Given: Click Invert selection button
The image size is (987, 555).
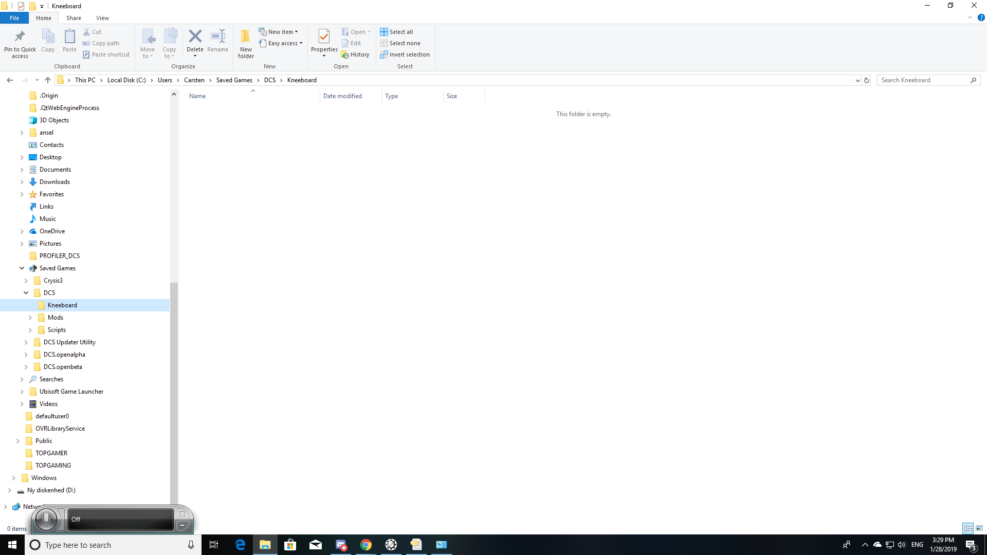Looking at the screenshot, I should pos(405,54).
